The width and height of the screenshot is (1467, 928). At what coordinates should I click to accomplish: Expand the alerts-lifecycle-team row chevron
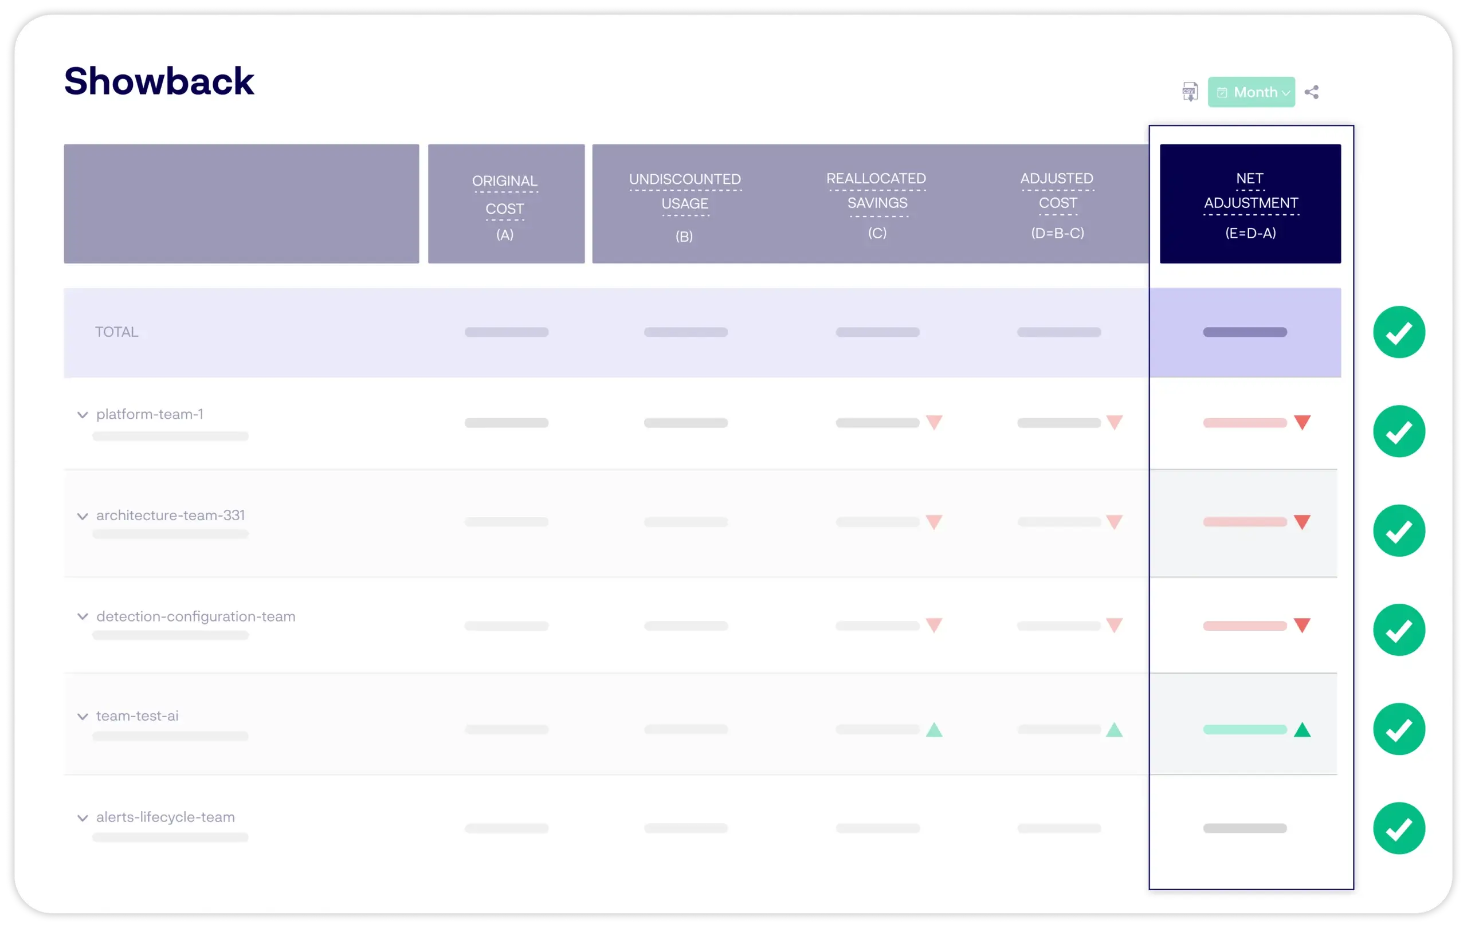point(83,817)
